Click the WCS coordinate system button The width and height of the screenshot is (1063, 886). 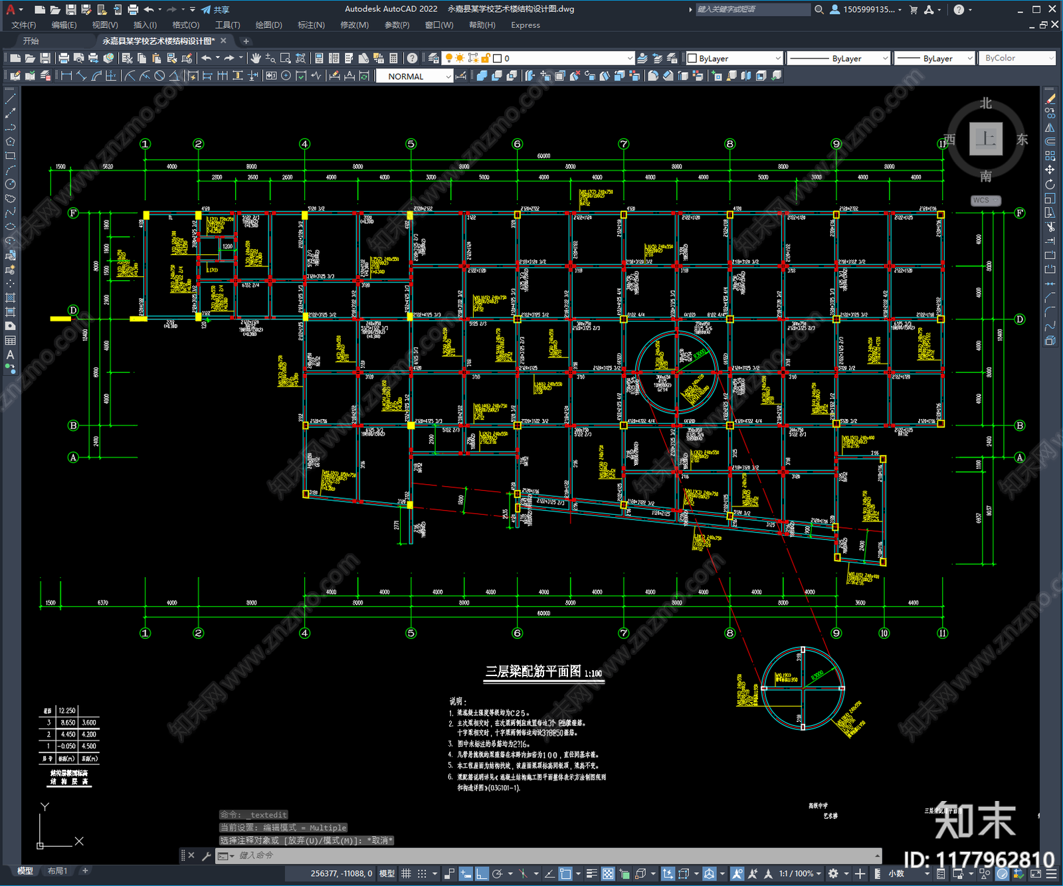985,200
